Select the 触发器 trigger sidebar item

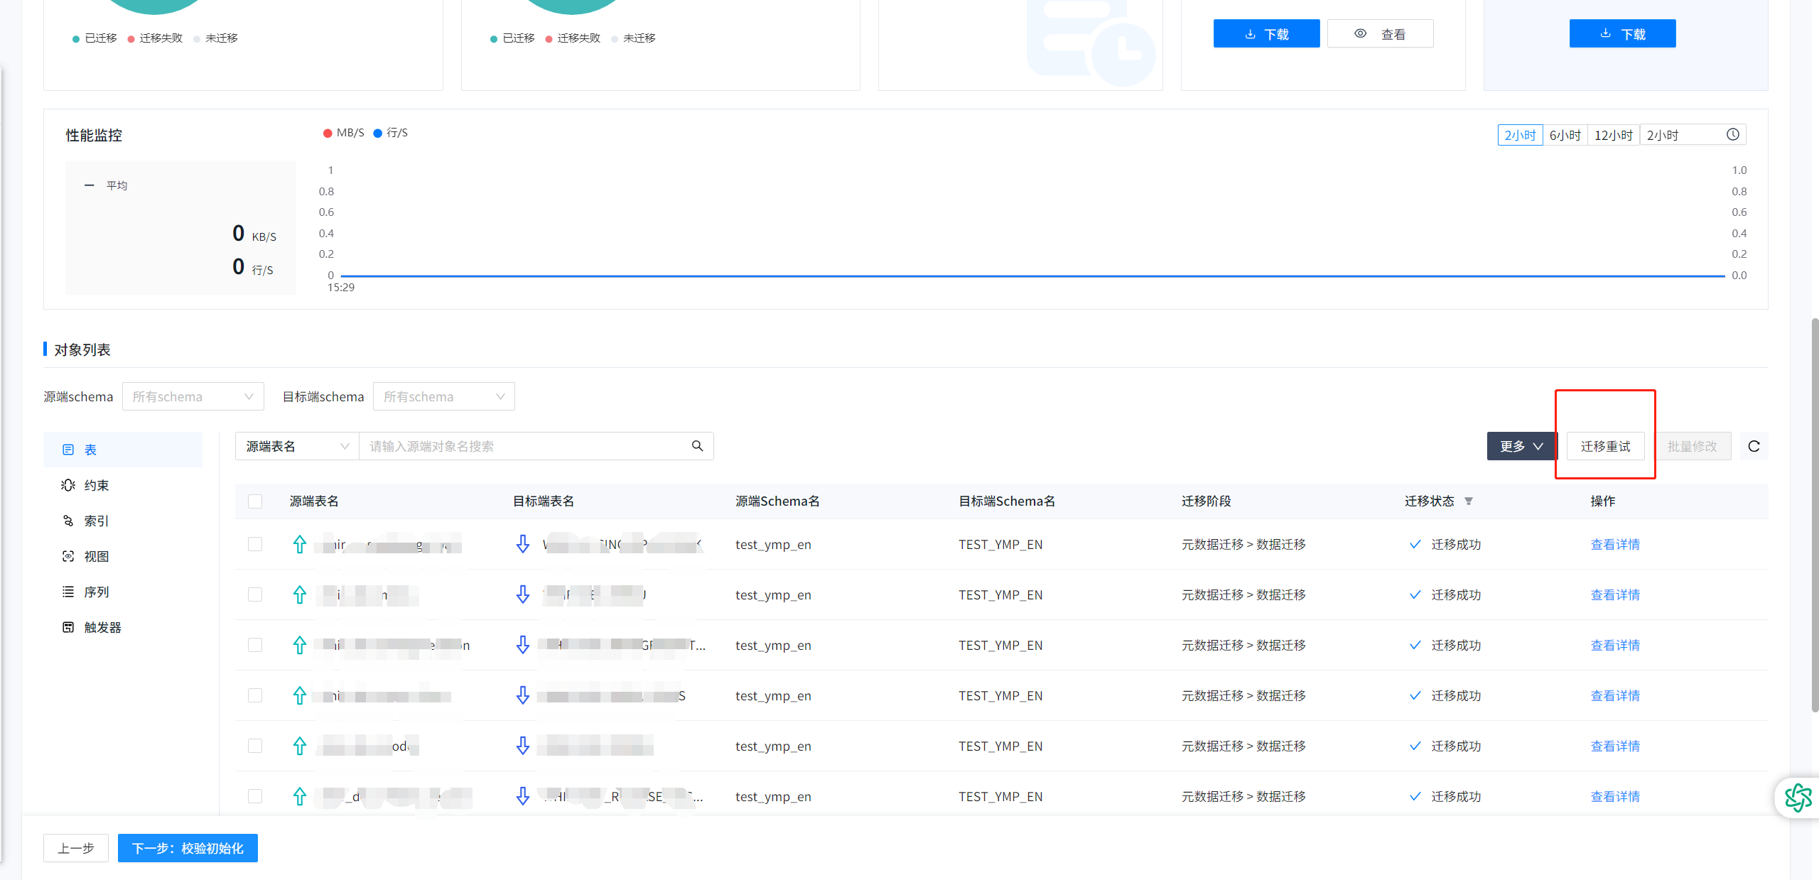point(102,627)
